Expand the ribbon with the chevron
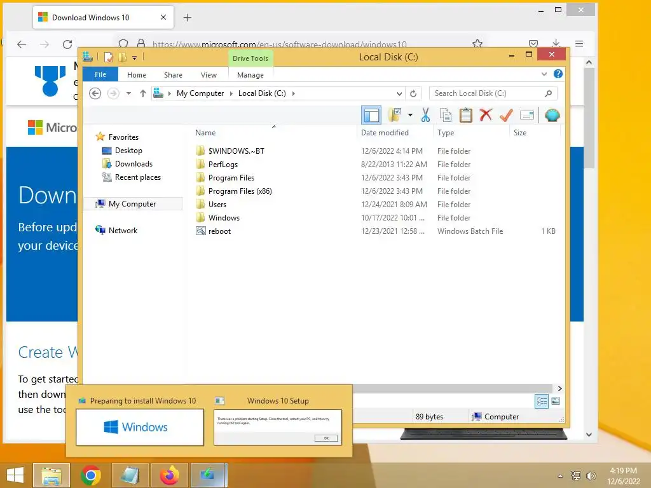The width and height of the screenshot is (651, 488). (544, 74)
